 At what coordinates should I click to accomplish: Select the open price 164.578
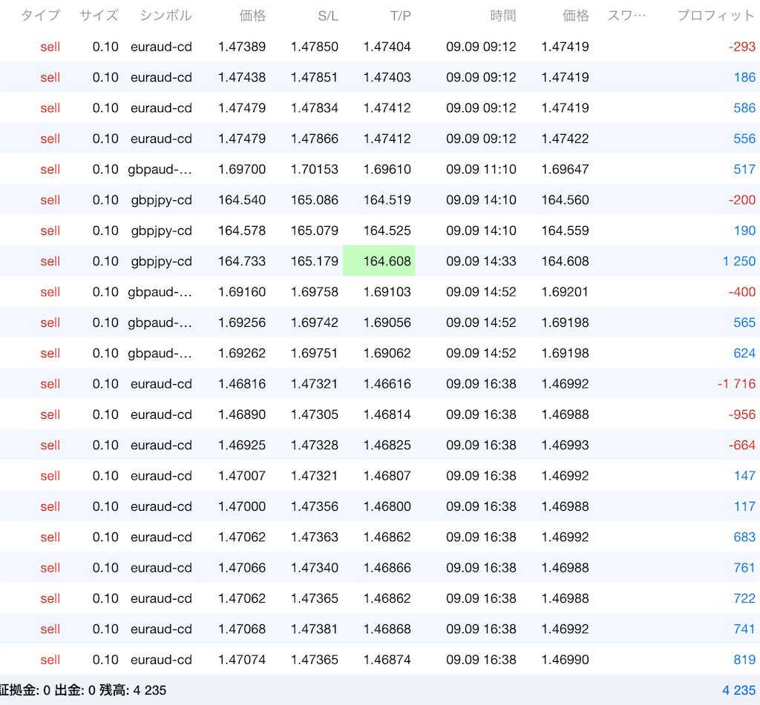(x=242, y=231)
